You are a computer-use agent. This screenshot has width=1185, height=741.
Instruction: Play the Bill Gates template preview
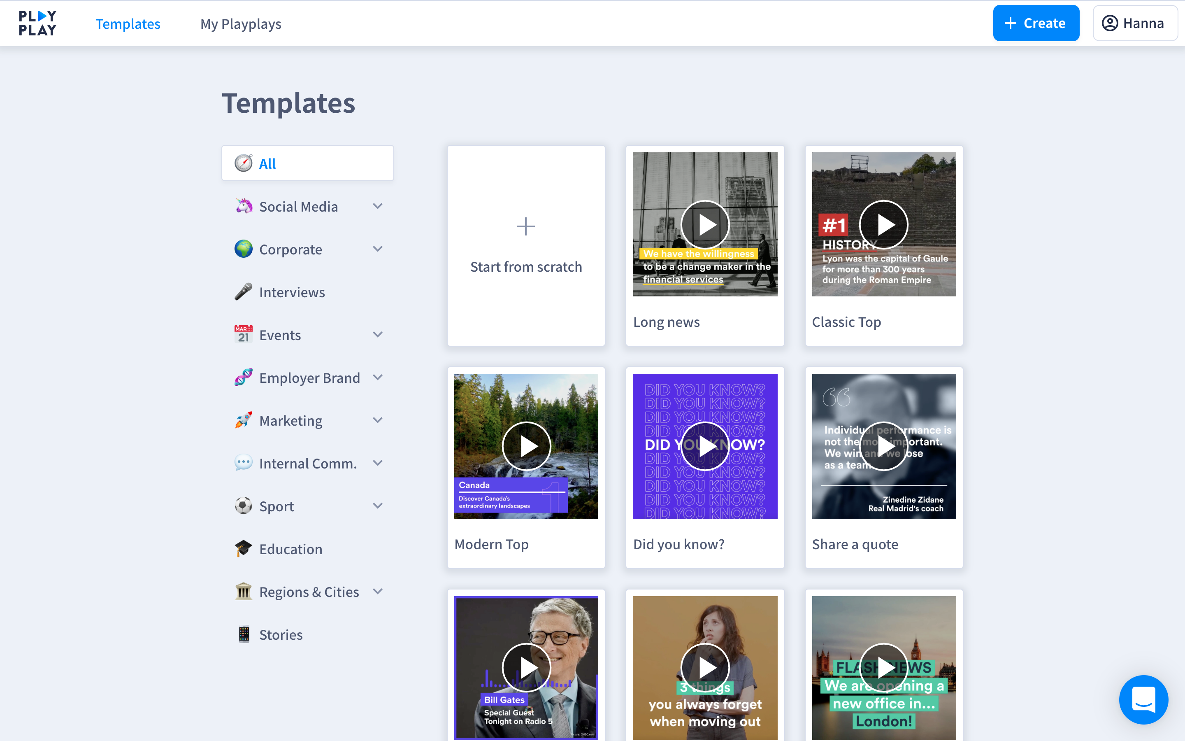526,667
